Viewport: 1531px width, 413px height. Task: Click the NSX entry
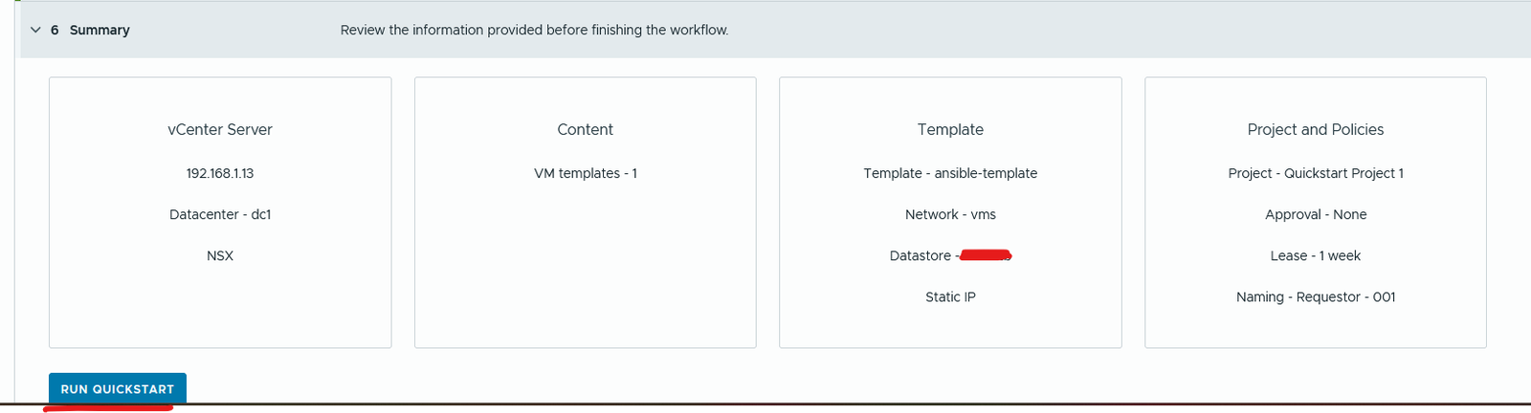pyautogui.click(x=220, y=255)
